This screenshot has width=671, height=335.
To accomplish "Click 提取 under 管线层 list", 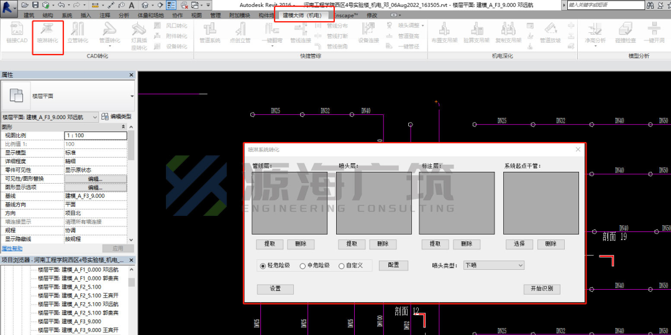I will (270, 244).
